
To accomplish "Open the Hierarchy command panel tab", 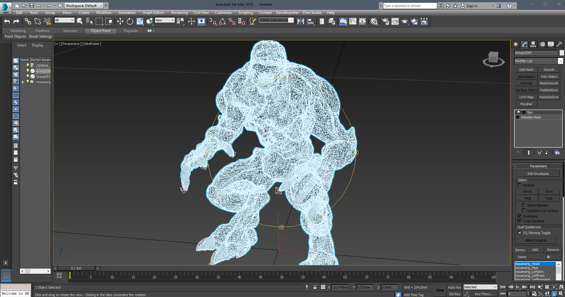I will click(x=533, y=44).
